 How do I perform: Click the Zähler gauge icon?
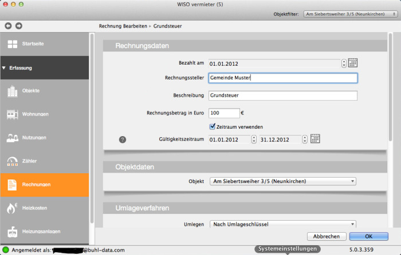point(12,161)
